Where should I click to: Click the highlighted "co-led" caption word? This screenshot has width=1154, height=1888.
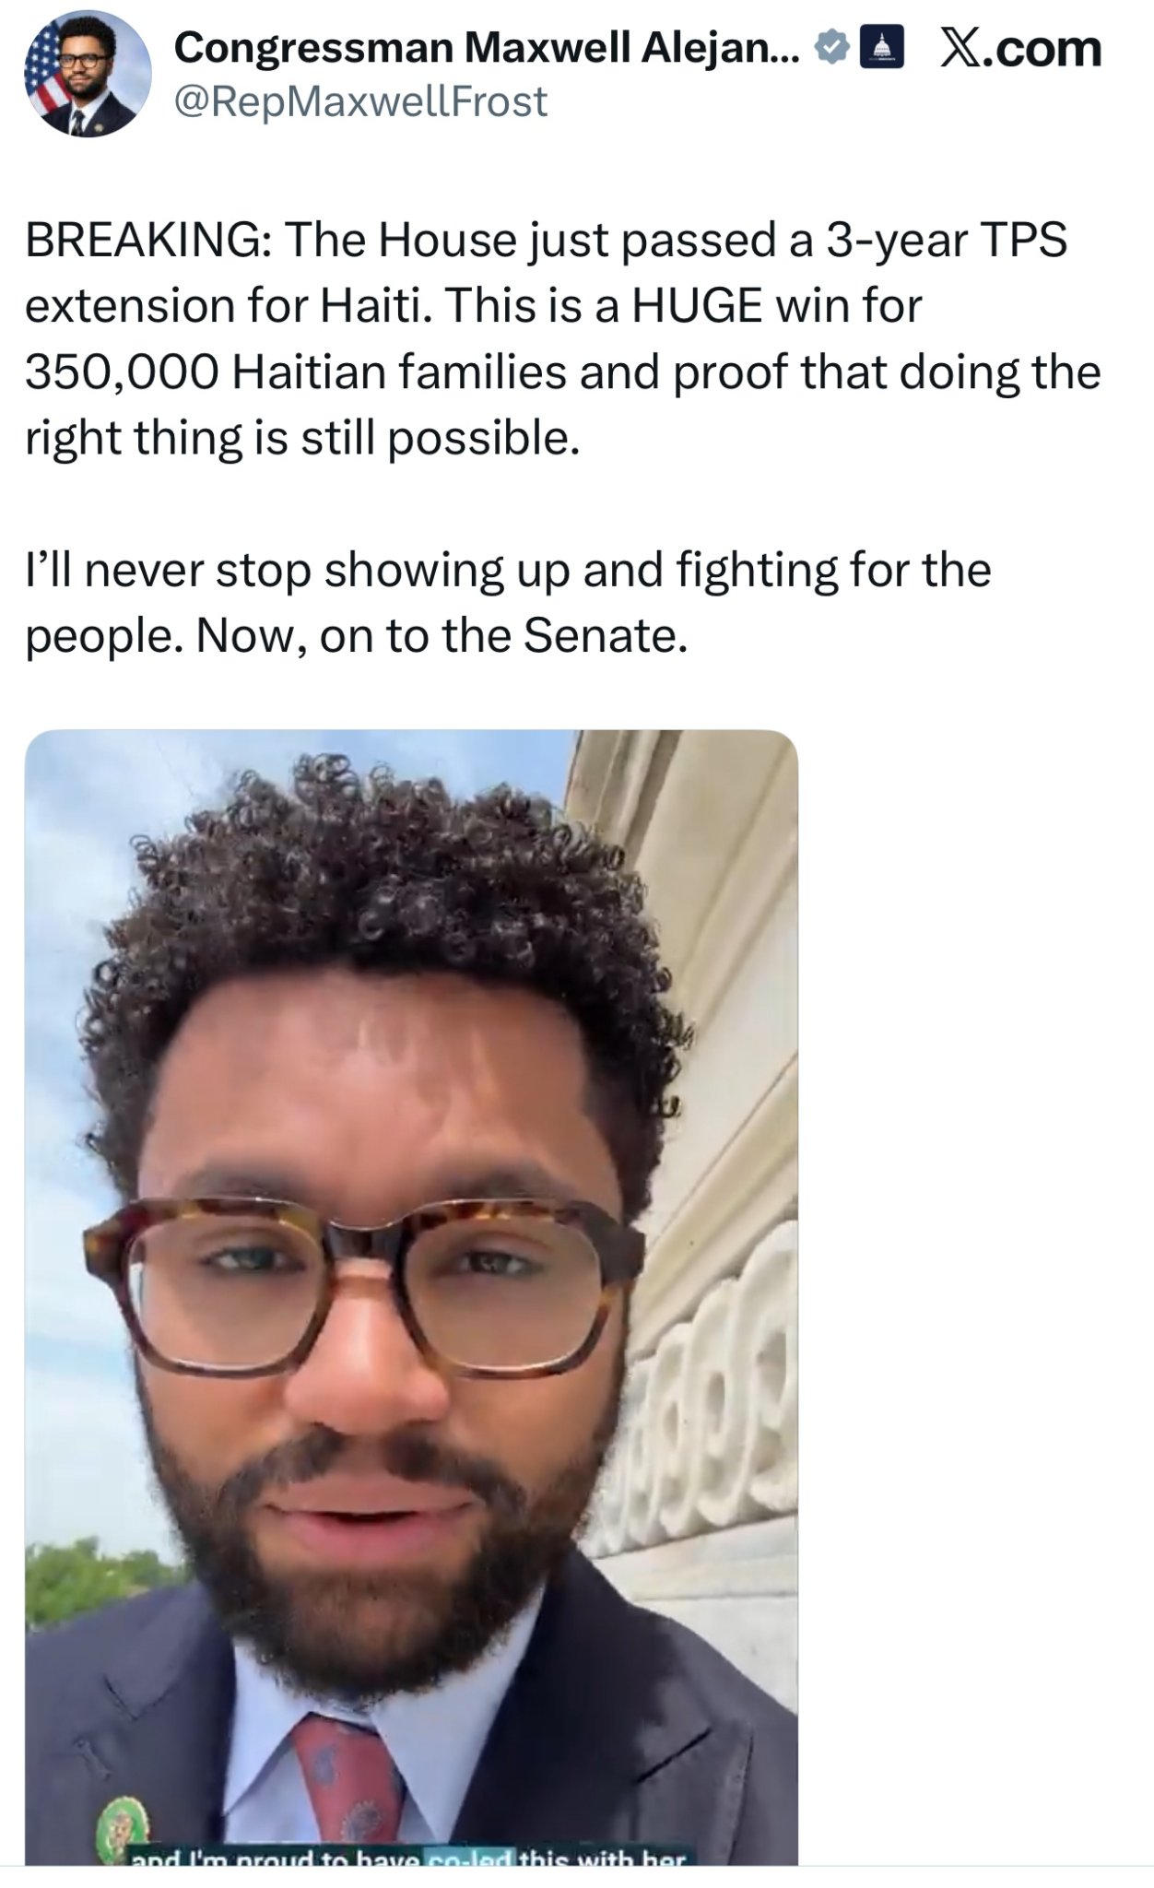468,1857
